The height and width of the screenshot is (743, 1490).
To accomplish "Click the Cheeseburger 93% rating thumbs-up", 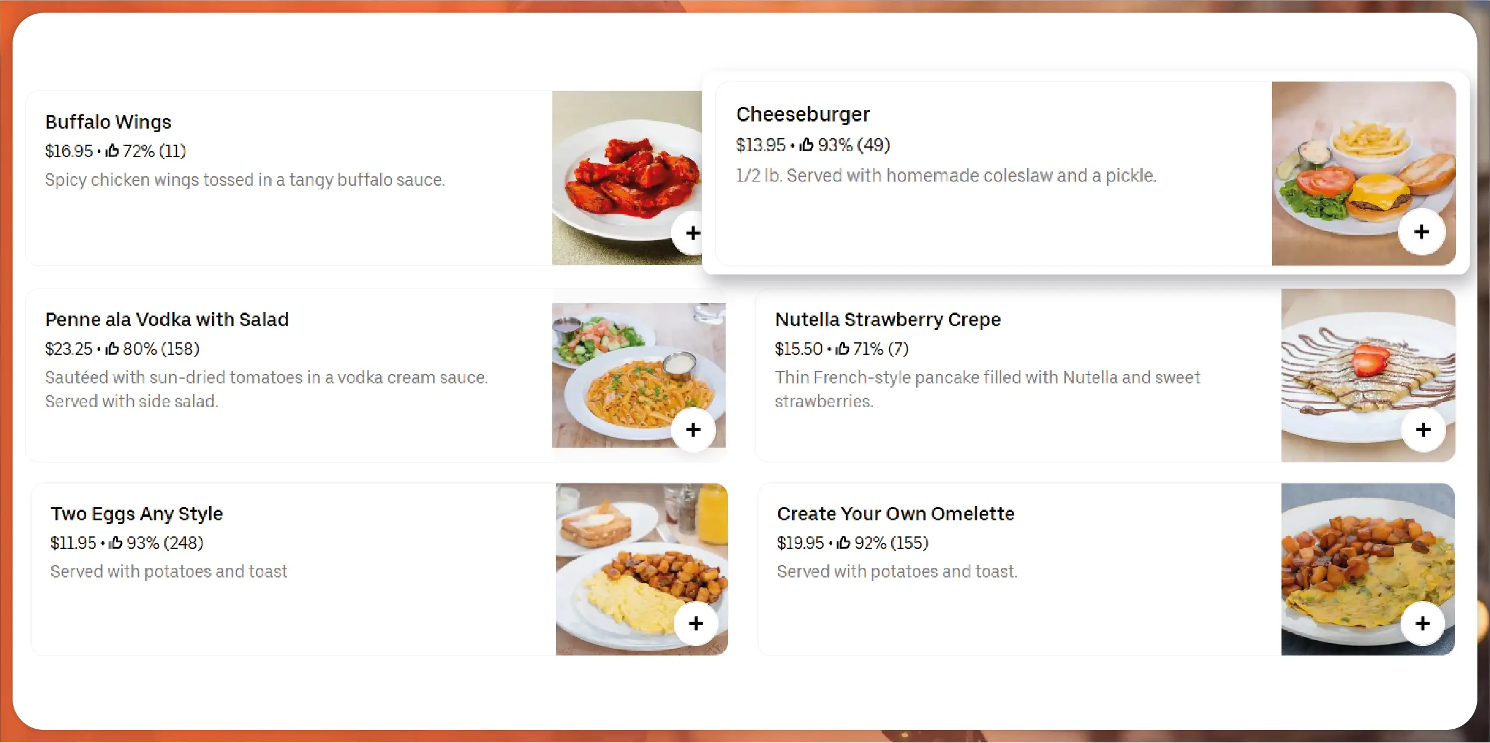I will click(807, 145).
